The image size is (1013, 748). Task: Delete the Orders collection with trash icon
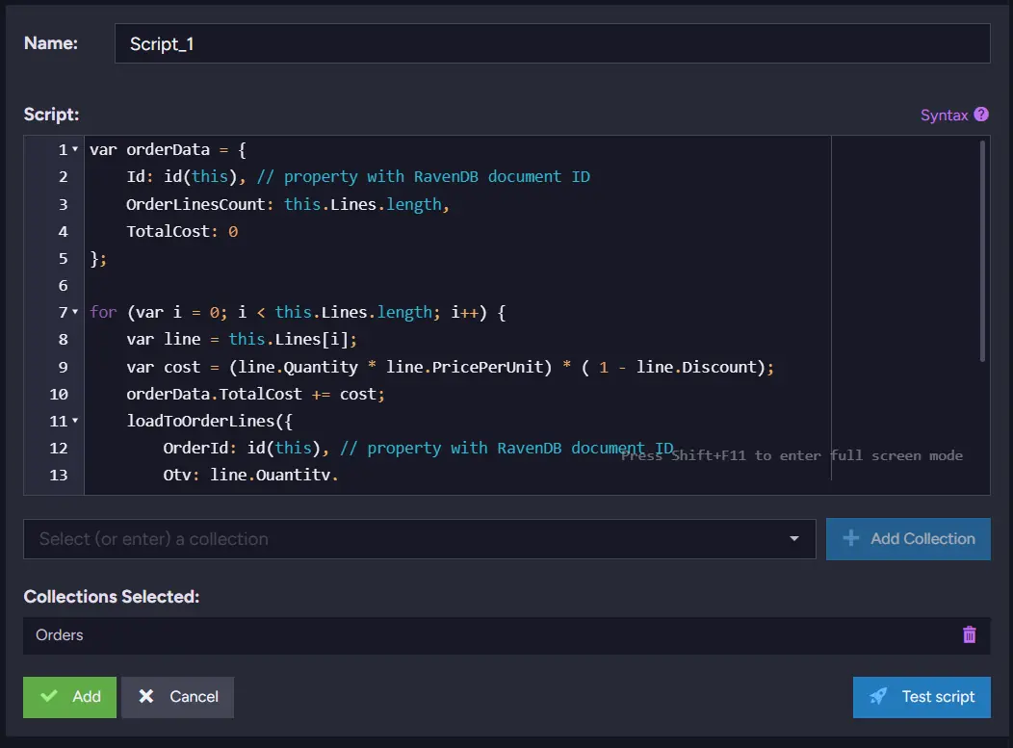click(969, 635)
